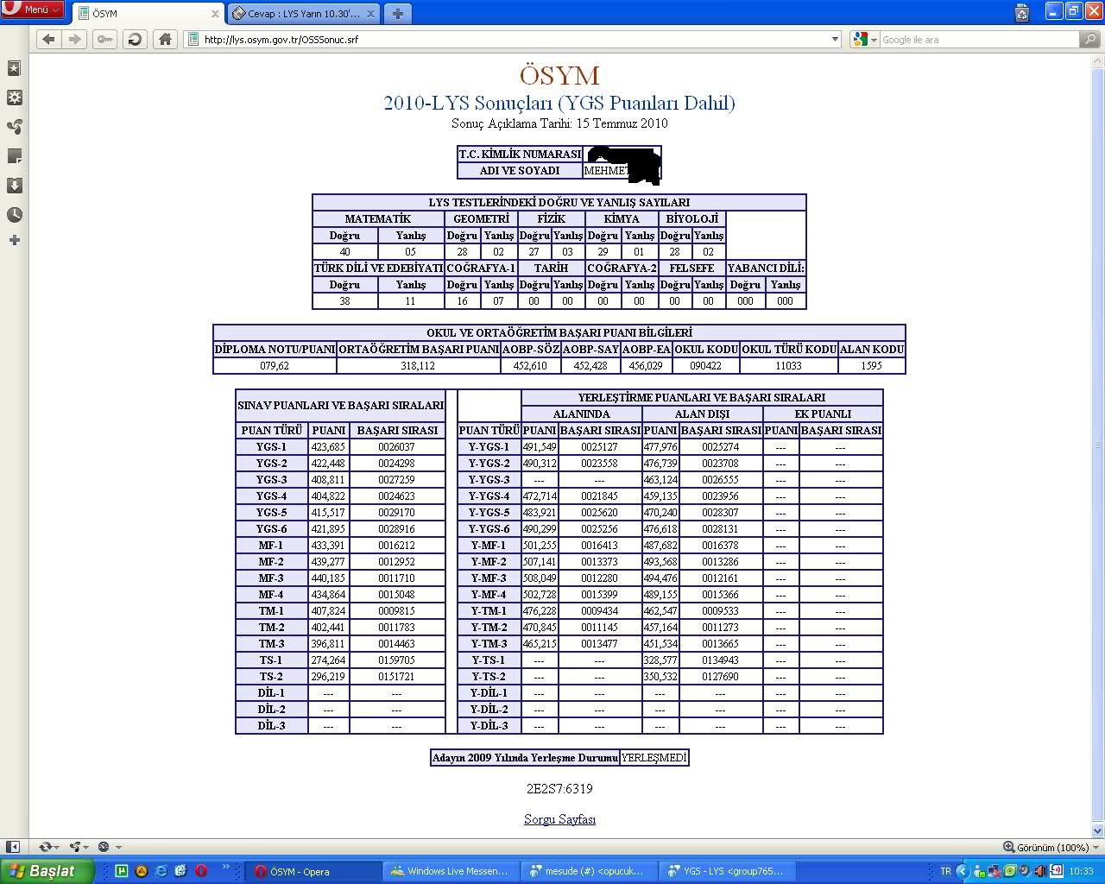Open the Opera Link sync status dropdown
This screenshot has height=884, width=1105.
pyautogui.click(x=50, y=847)
